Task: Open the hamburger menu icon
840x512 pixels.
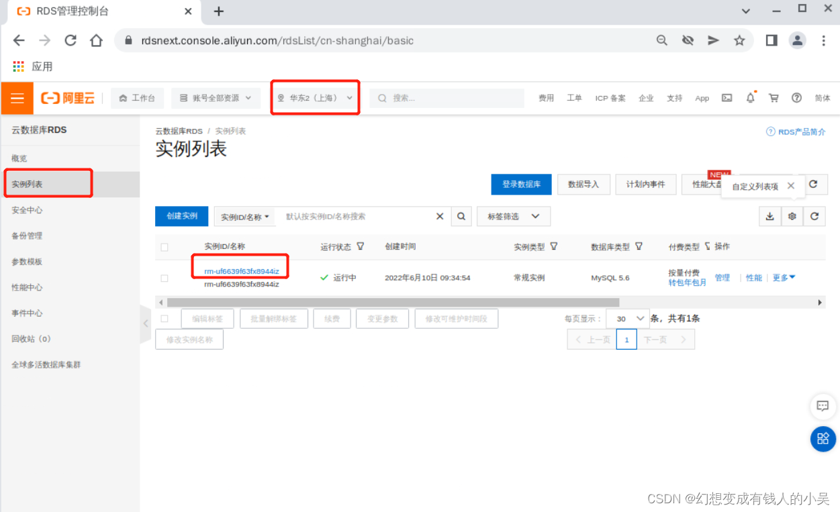Action: [17, 97]
